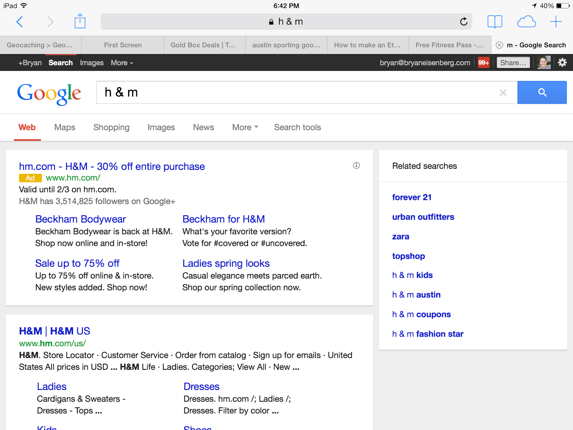
Task: Open the hm.com 30% off ad headline
Action: coord(112,167)
